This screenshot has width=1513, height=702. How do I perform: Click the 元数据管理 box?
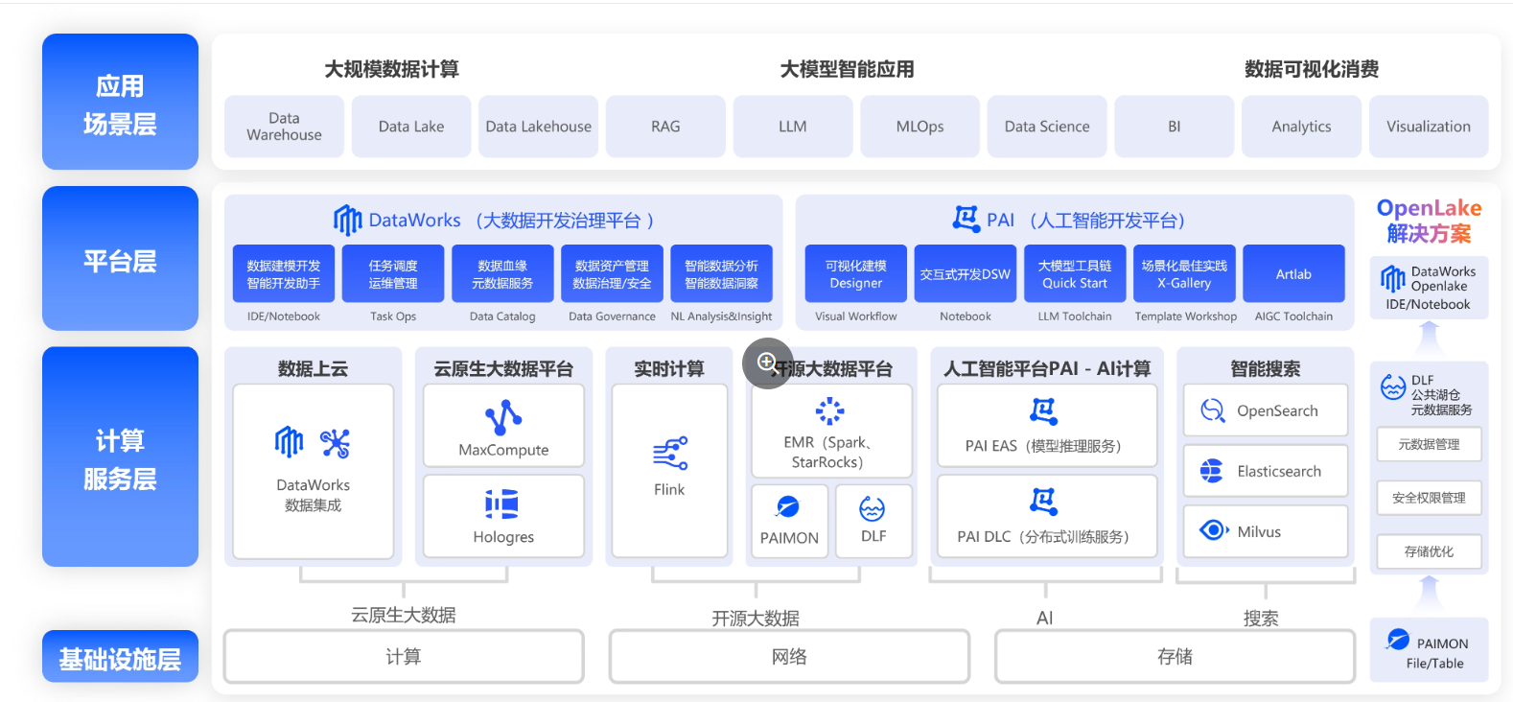click(x=1429, y=445)
